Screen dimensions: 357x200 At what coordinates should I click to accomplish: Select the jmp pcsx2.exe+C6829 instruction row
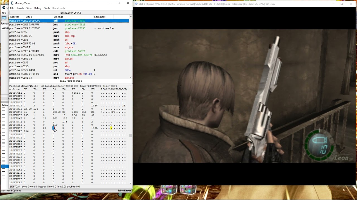69,24
